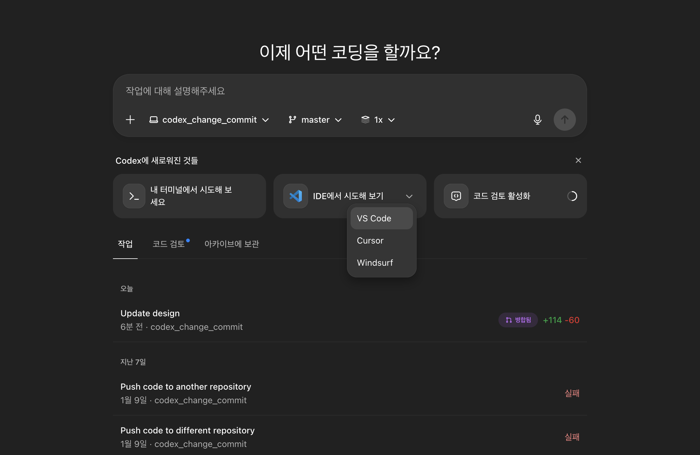
Task: Open the master branch selector
Action: click(315, 120)
